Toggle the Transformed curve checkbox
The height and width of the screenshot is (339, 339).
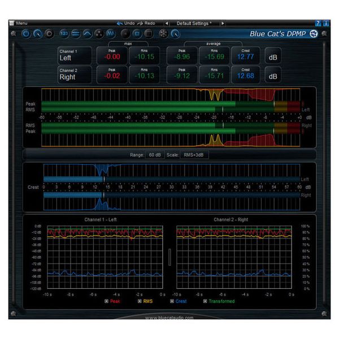pos(205,301)
